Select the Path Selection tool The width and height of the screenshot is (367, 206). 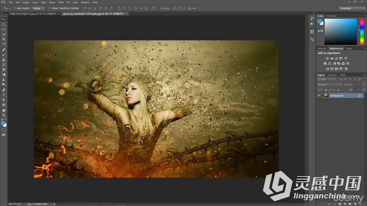click(3, 100)
